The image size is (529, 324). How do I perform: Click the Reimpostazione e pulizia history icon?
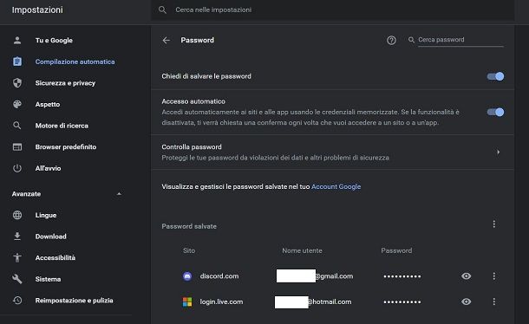click(17, 300)
